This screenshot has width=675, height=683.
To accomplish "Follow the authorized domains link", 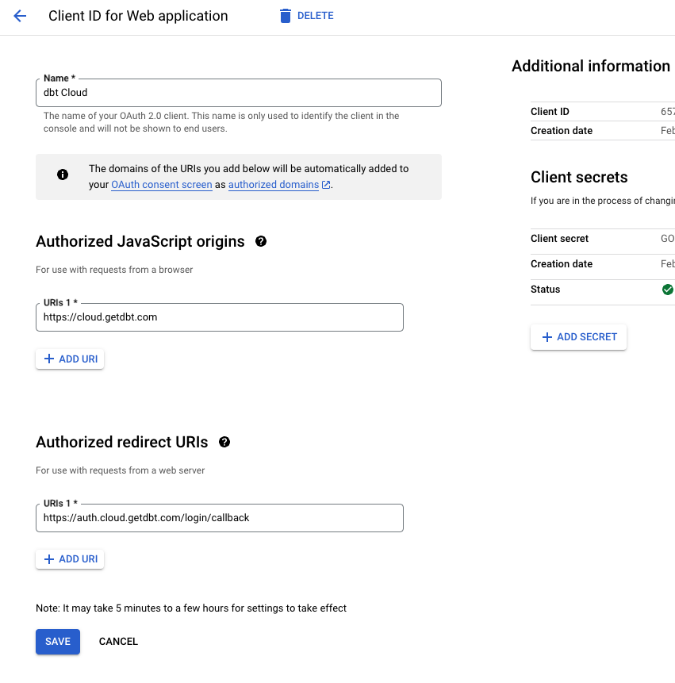I will pos(273,184).
